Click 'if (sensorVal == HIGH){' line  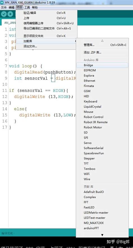click(38, 90)
